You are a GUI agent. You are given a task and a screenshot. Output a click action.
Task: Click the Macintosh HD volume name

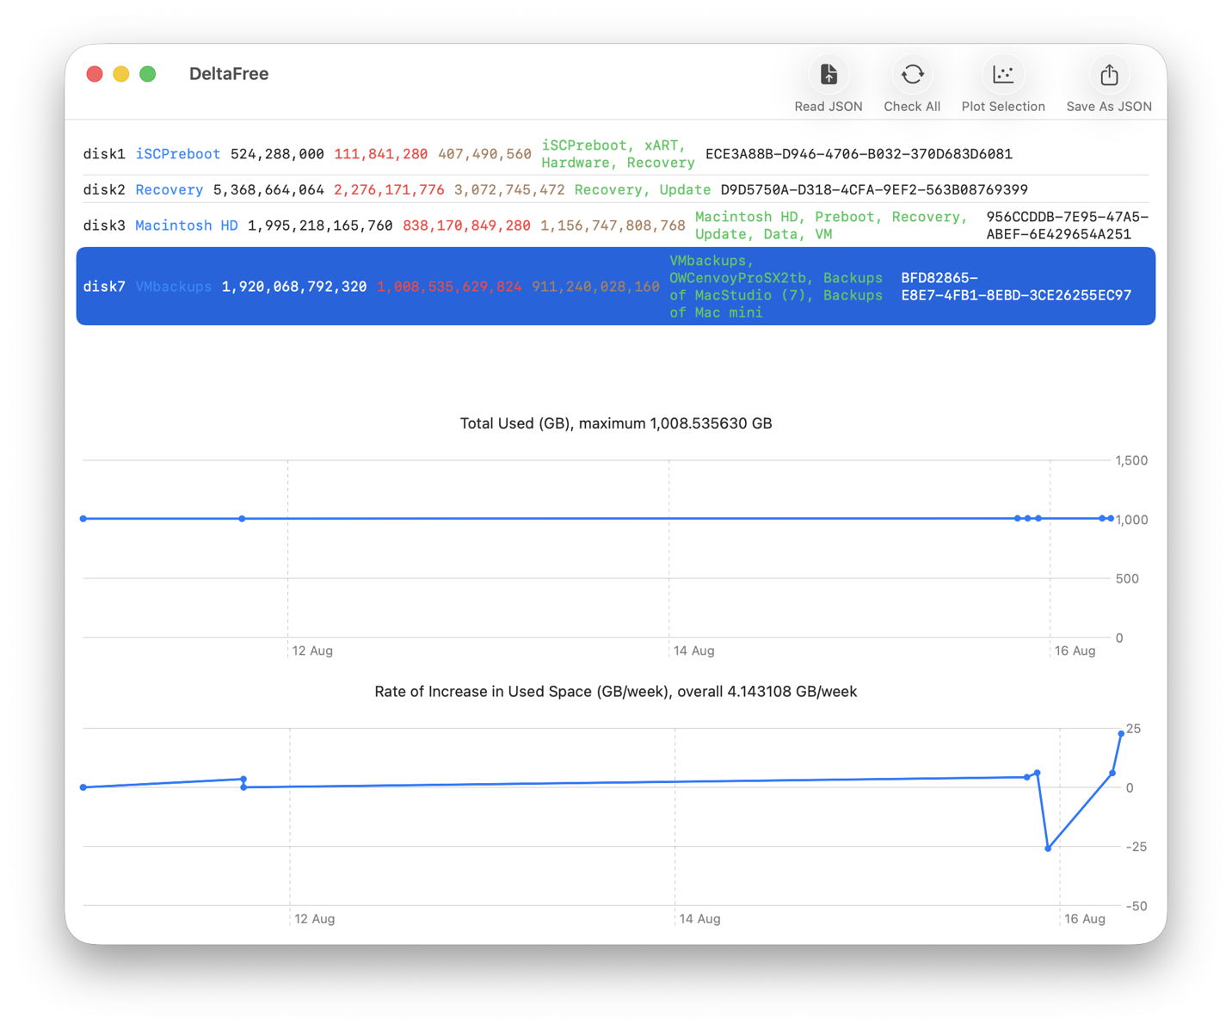pos(187,225)
